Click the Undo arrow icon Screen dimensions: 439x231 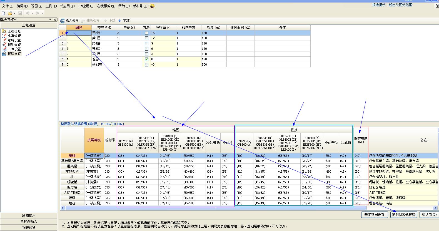point(28,13)
